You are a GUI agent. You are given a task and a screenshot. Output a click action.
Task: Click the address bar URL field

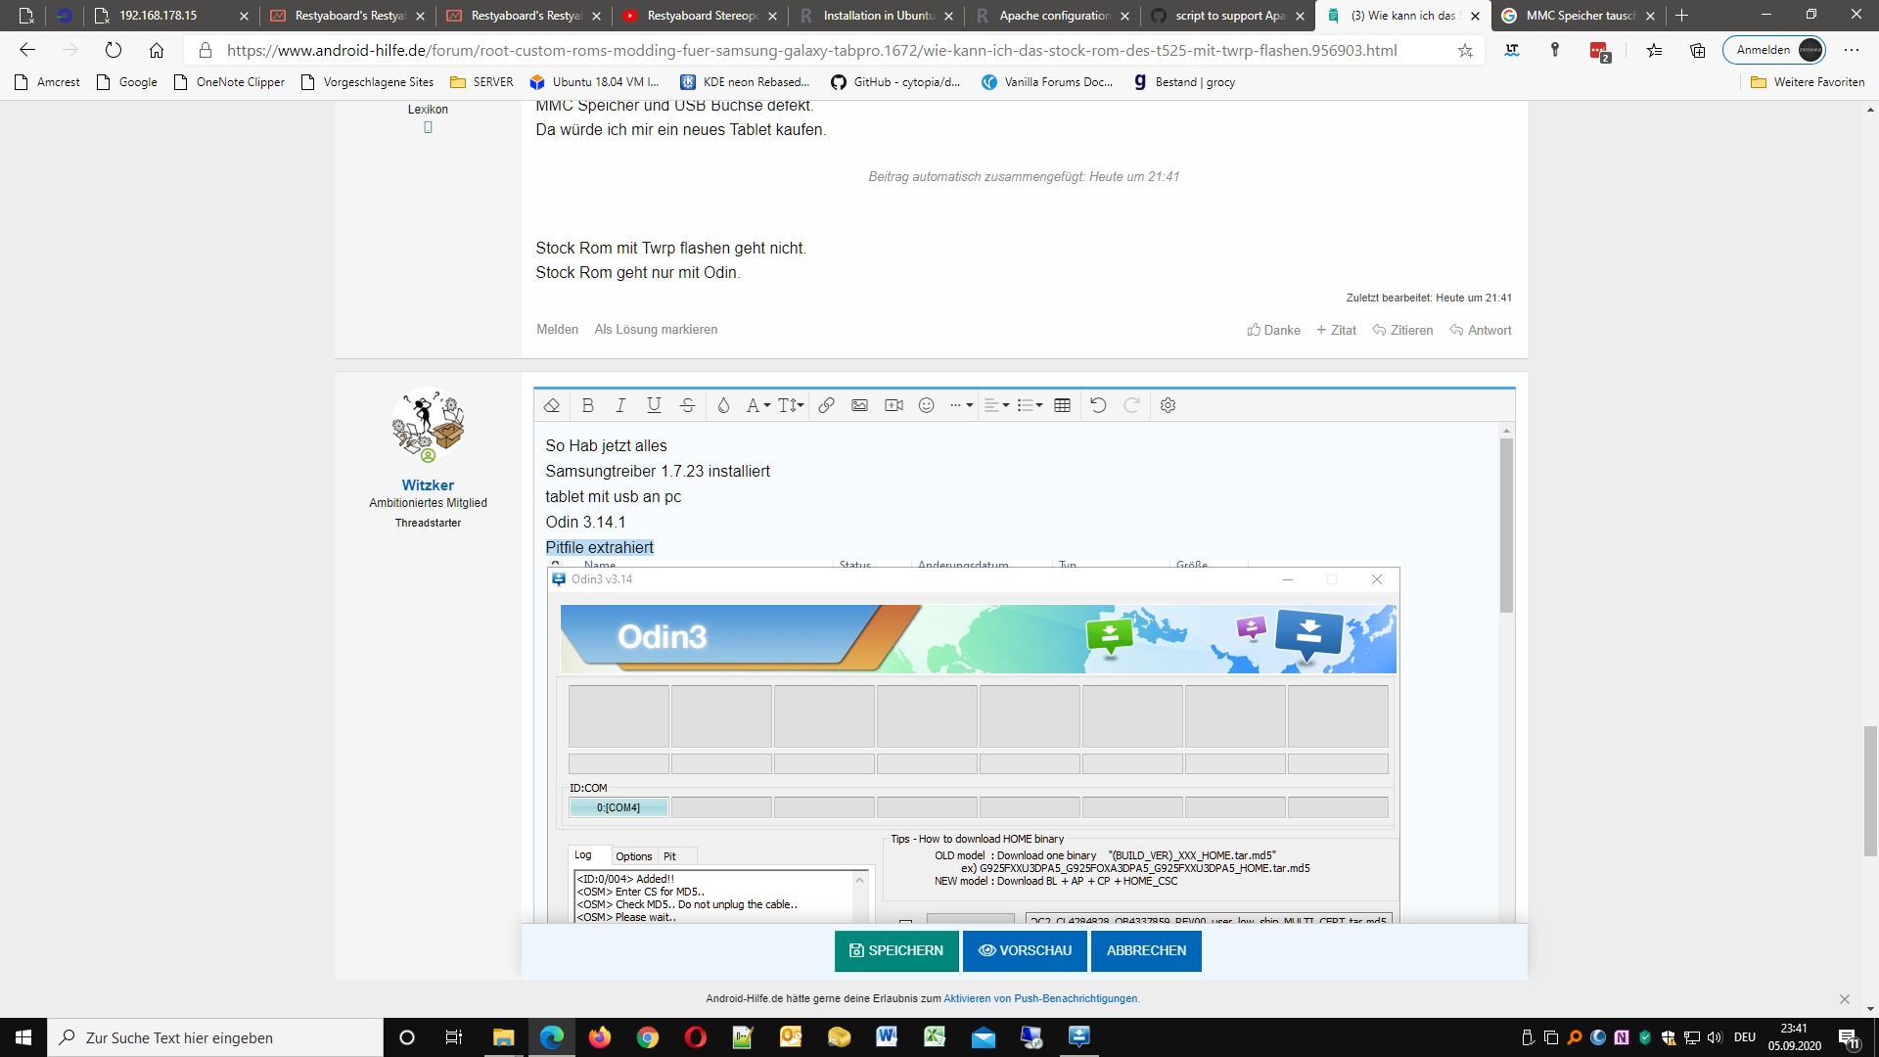pos(811,50)
